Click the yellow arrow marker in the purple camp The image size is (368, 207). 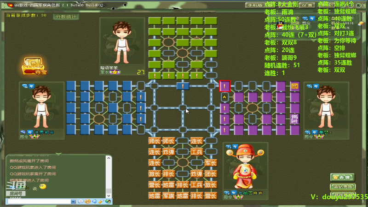pos(224,97)
